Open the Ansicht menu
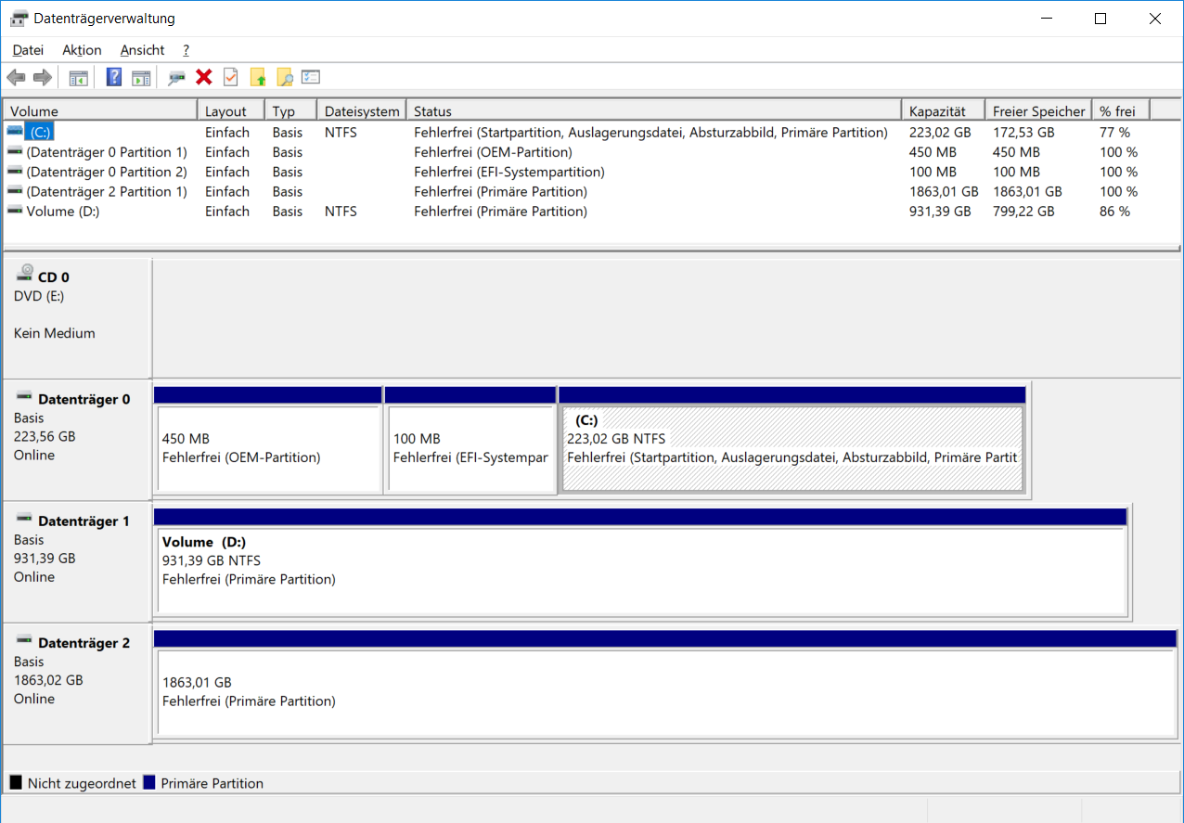The image size is (1184, 823). point(142,50)
